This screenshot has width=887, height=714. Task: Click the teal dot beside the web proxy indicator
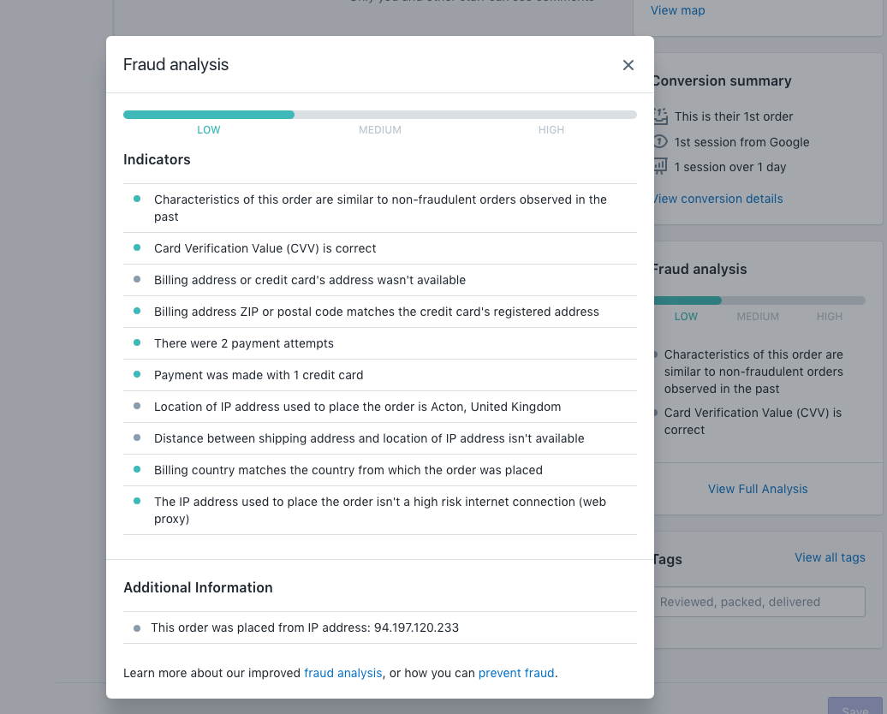(x=139, y=502)
